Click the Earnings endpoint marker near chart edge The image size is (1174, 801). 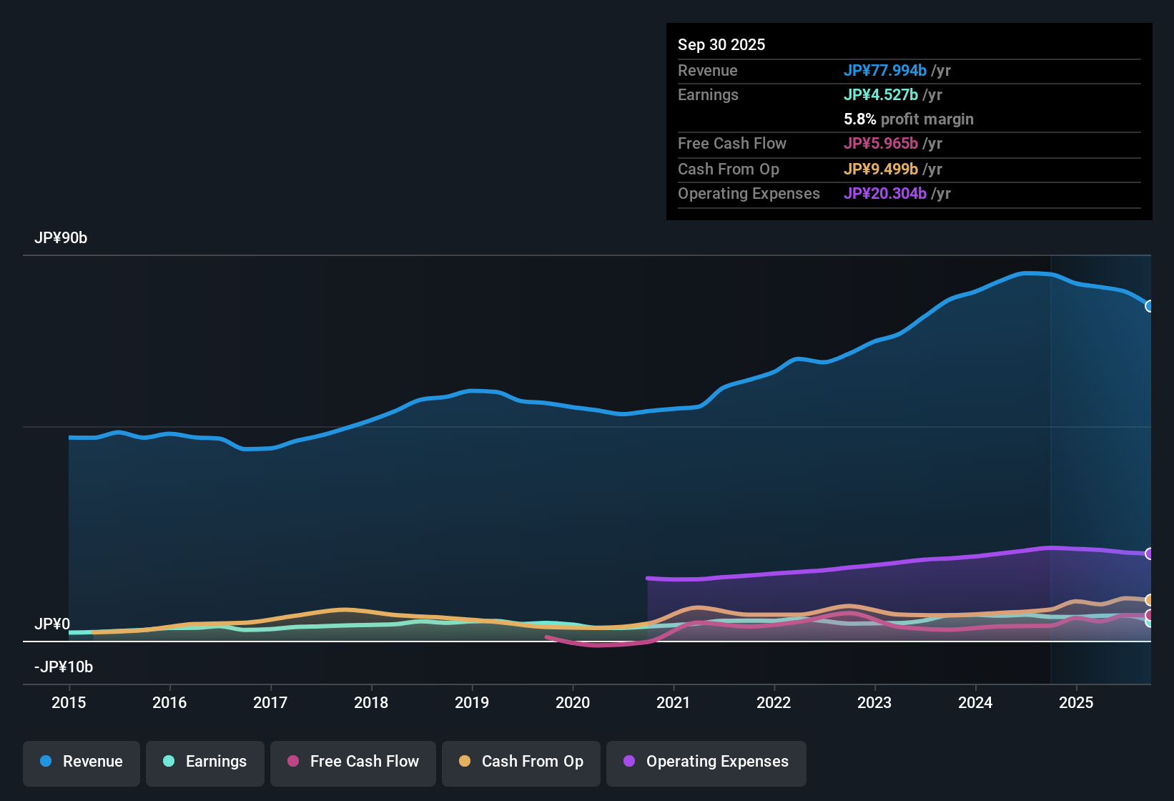(1148, 624)
